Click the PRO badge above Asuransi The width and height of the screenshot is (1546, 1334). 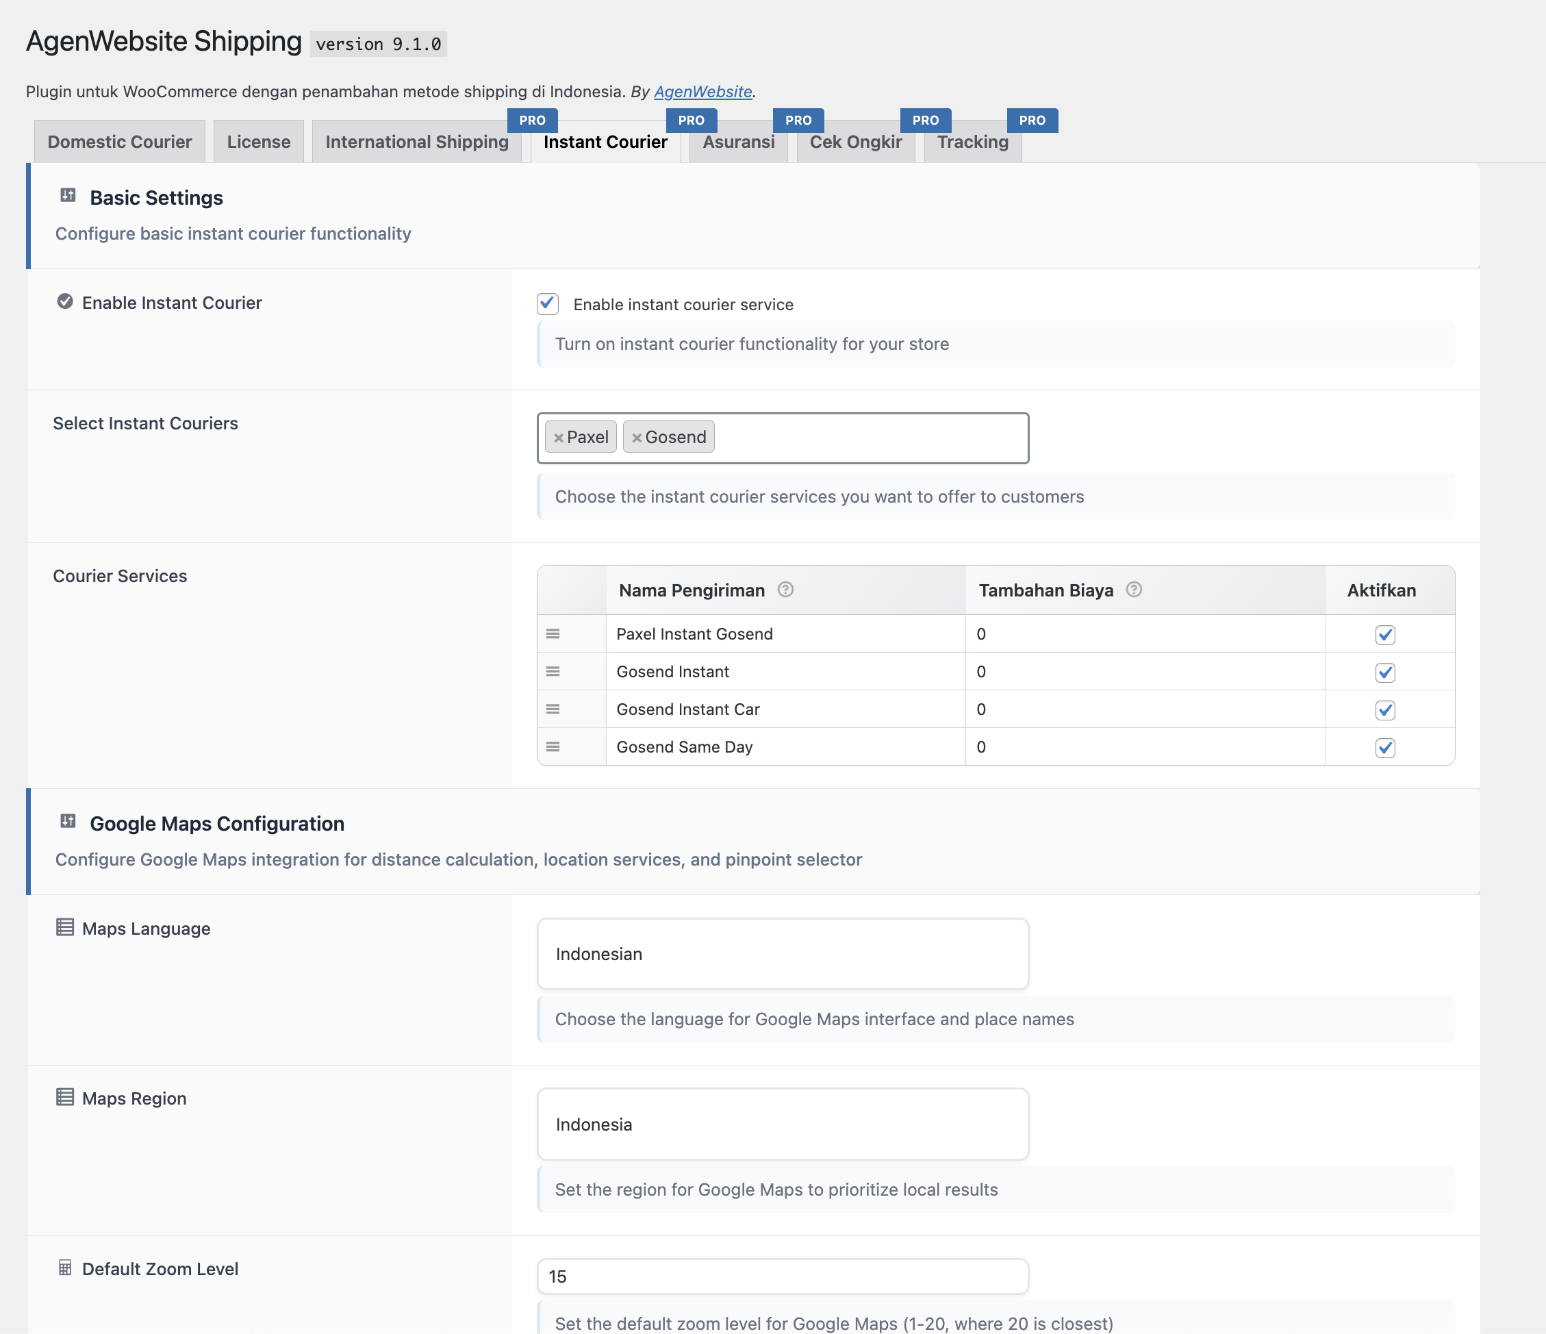[798, 120]
